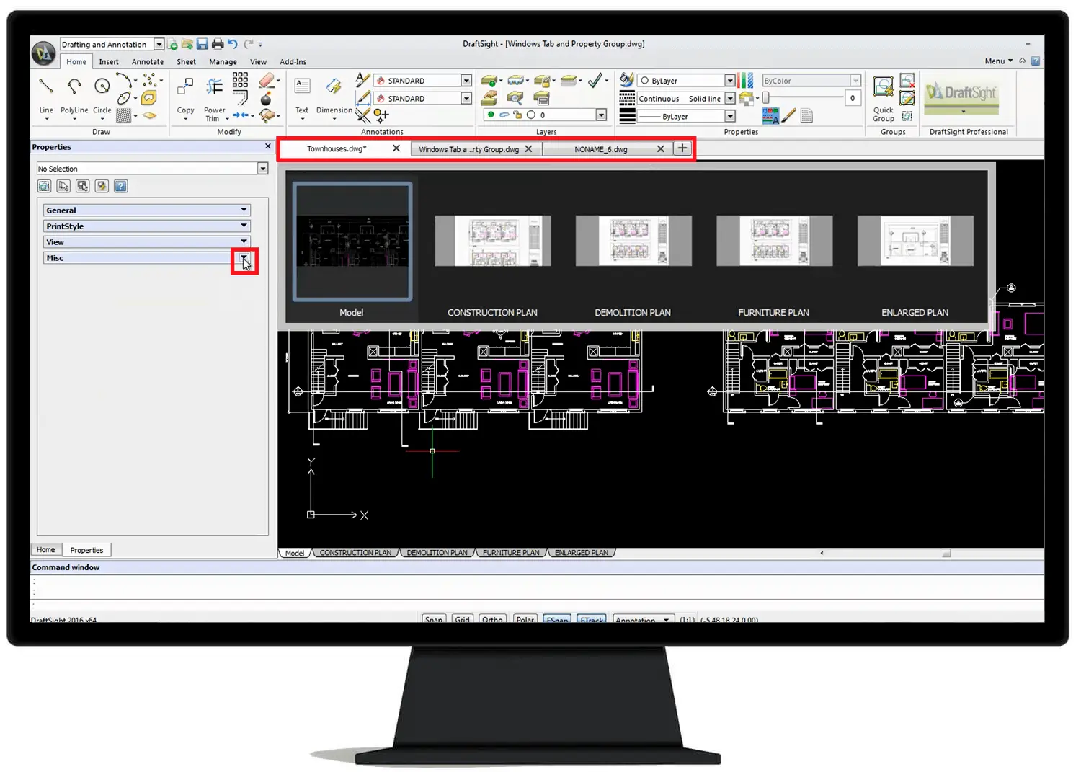
Task: Select the Line drawing tool
Action: [46, 95]
